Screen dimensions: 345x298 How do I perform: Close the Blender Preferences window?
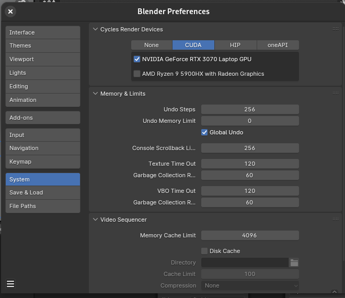click(x=10, y=11)
